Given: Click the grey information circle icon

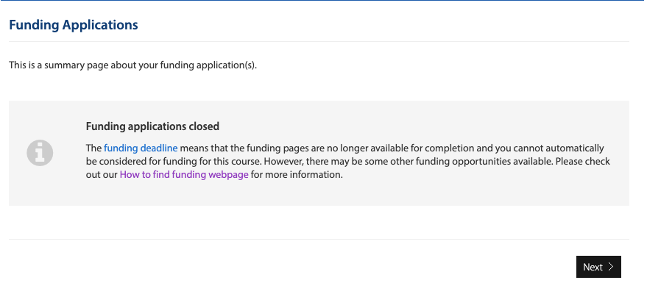Looking at the screenshot, I should (40, 153).
